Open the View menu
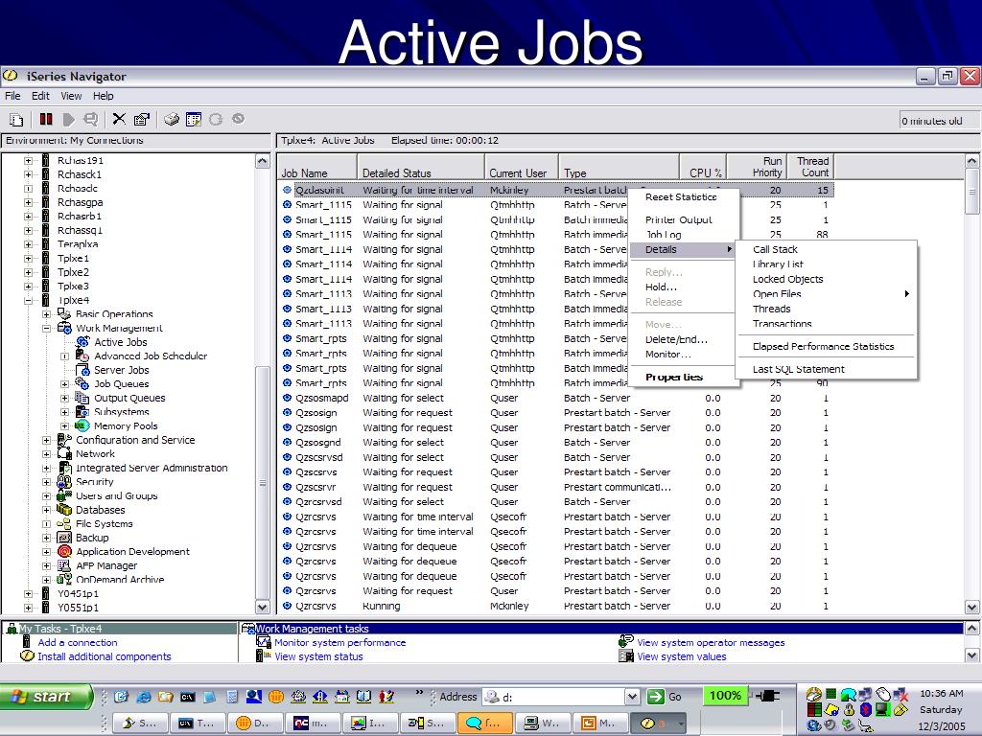Screen dimensions: 982x736 [71, 96]
